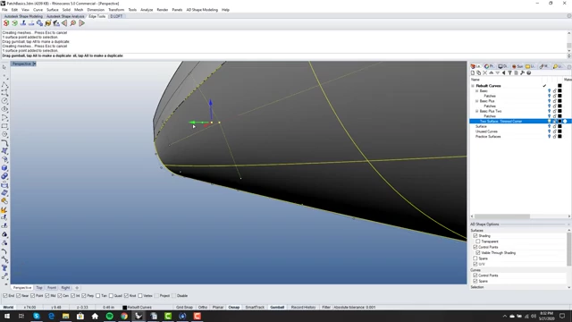This screenshot has width=572, height=322.
Task: Click the blue Z-axis gumball arrow
Action: point(211,104)
